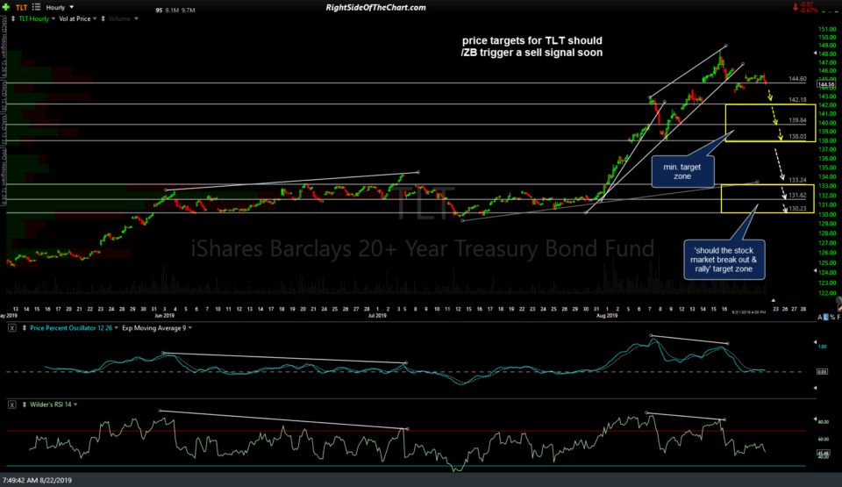
Task: Click the 142.18 price level label
Action: [x=797, y=99]
